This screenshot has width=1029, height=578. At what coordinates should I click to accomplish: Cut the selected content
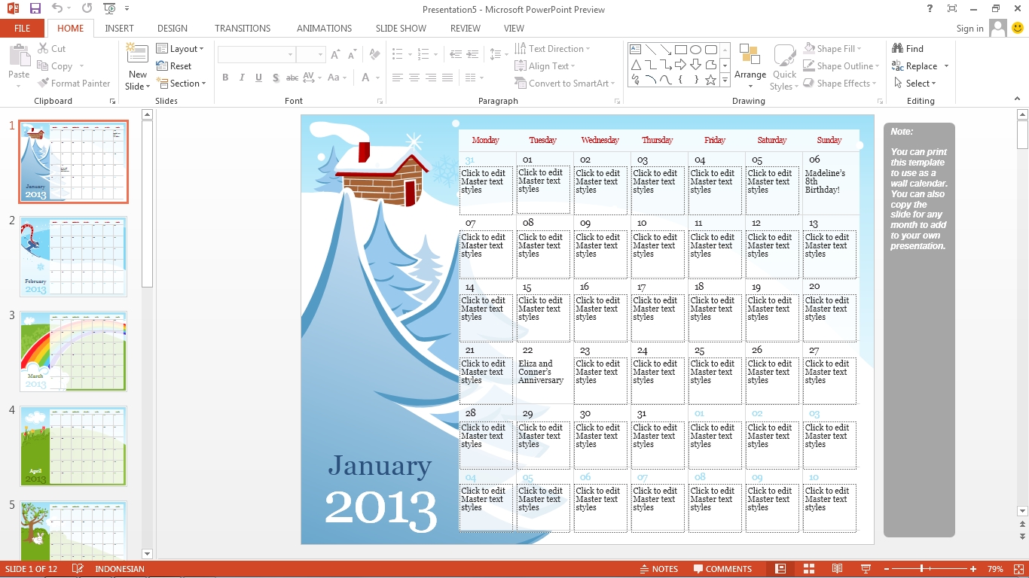tap(51, 49)
